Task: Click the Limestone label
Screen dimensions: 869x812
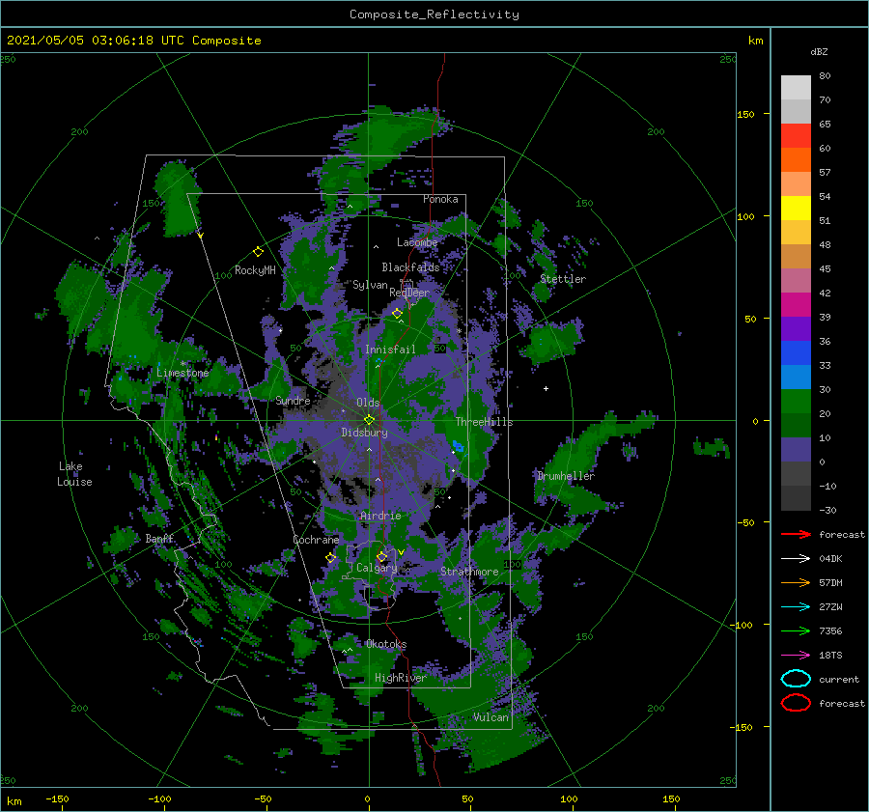Action: 182,373
